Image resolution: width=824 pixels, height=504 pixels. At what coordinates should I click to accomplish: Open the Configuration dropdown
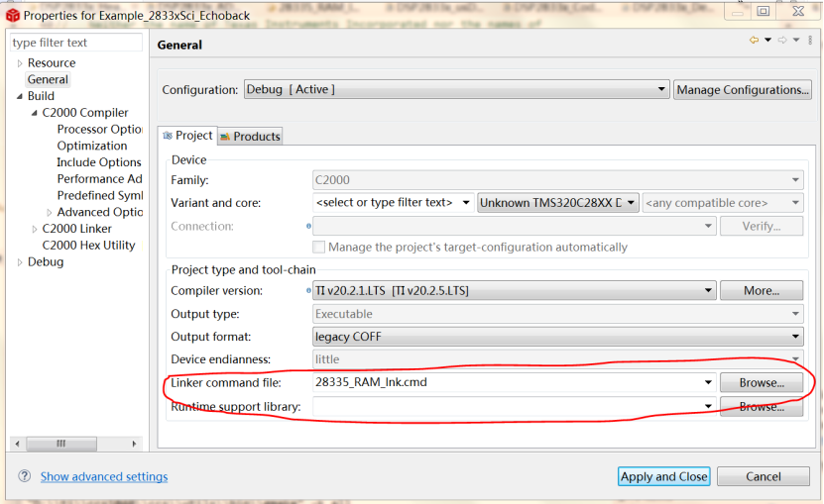[457, 89]
